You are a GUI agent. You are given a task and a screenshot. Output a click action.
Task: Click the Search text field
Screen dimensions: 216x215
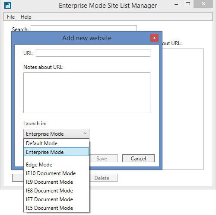click(84, 28)
